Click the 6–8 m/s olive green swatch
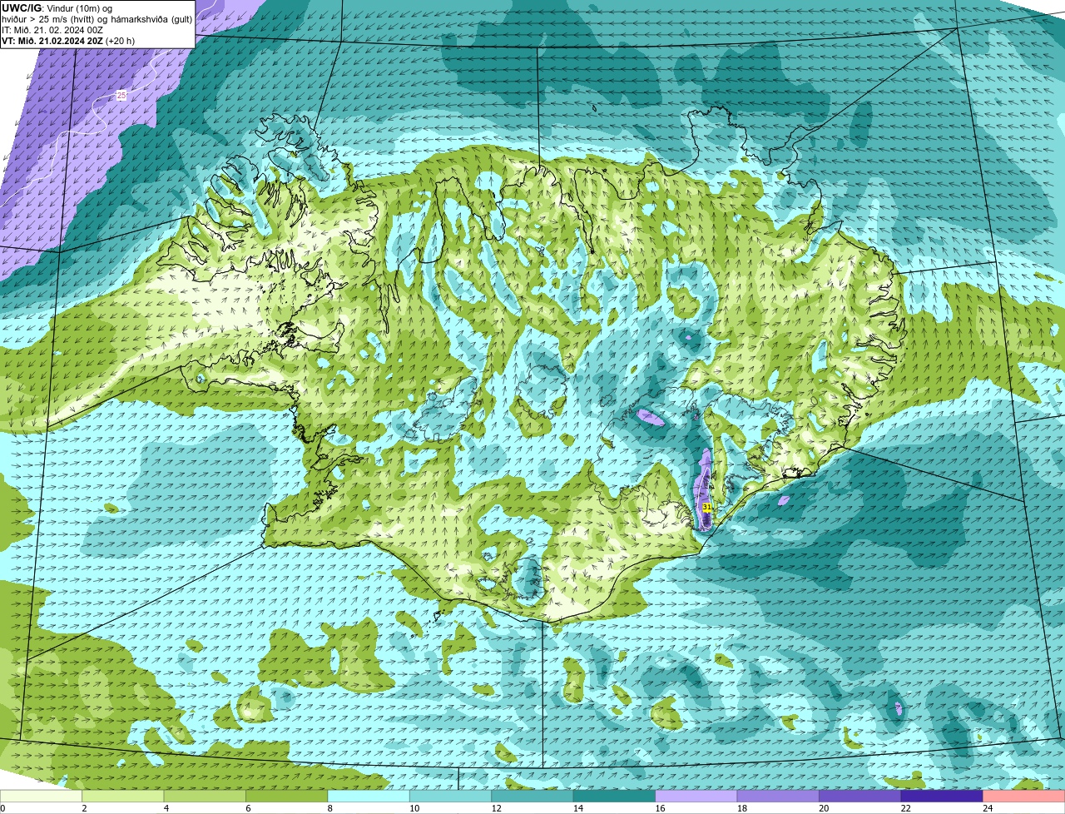Image resolution: width=1065 pixels, height=814 pixels. click(x=287, y=796)
